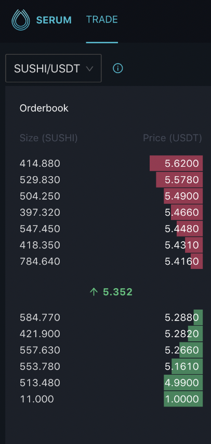Click the green up-arrow market price indicator
Screen dimensions: 211x444
click(93, 292)
